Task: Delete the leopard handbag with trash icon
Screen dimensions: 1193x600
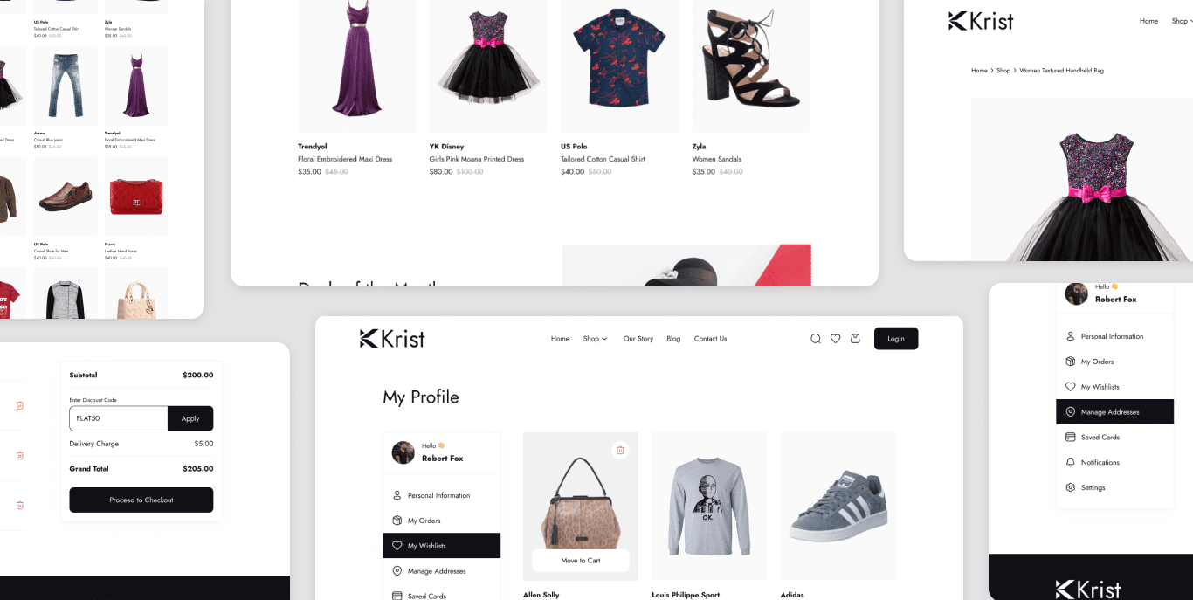Action: [x=620, y=450]
